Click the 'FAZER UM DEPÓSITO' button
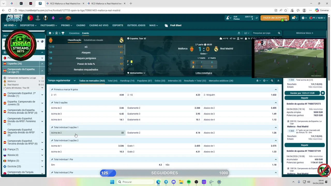Image resolution: width=331 pixels, height=186 pixels. 275,18
